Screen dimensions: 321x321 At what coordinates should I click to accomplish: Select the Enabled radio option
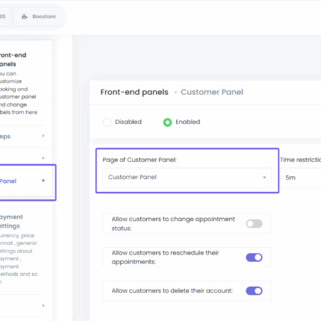click(167, 122)
